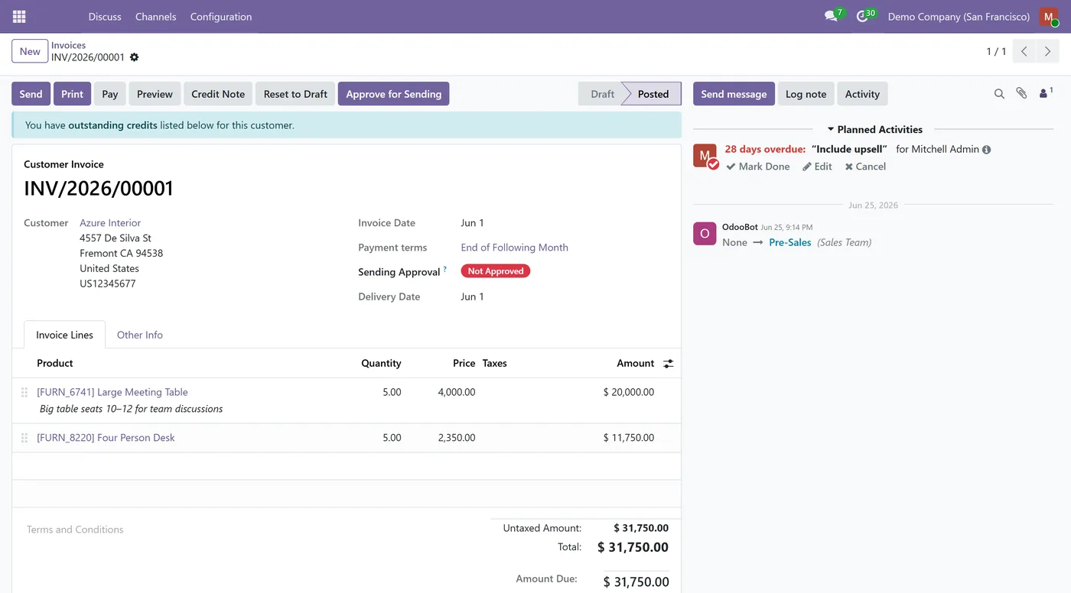1071x593 pixels.
Task: Click Not Approved status badge
Action: point(495,271)
